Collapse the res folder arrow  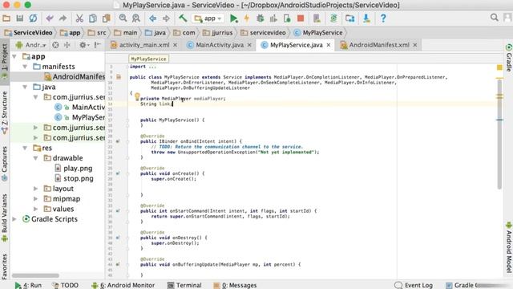tap(25, 148)
